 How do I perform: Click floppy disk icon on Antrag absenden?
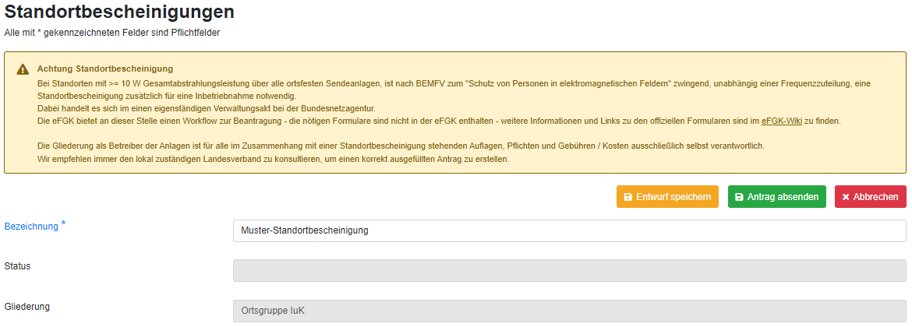click(739, 197)
